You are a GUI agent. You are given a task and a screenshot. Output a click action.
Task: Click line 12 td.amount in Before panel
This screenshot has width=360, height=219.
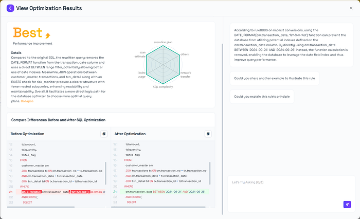28,144
